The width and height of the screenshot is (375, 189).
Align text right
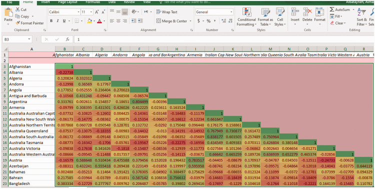[x=124, y=21]
